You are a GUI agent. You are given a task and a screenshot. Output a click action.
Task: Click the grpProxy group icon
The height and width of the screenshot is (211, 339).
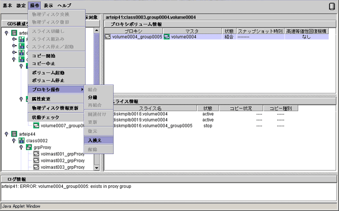pos(29,147)
